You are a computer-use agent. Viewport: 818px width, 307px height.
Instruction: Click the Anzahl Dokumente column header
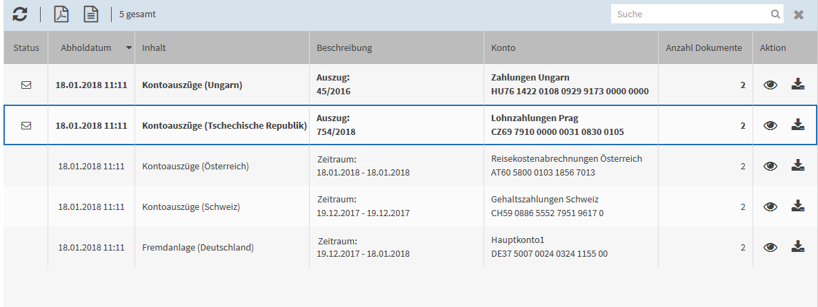pos(704,48)
